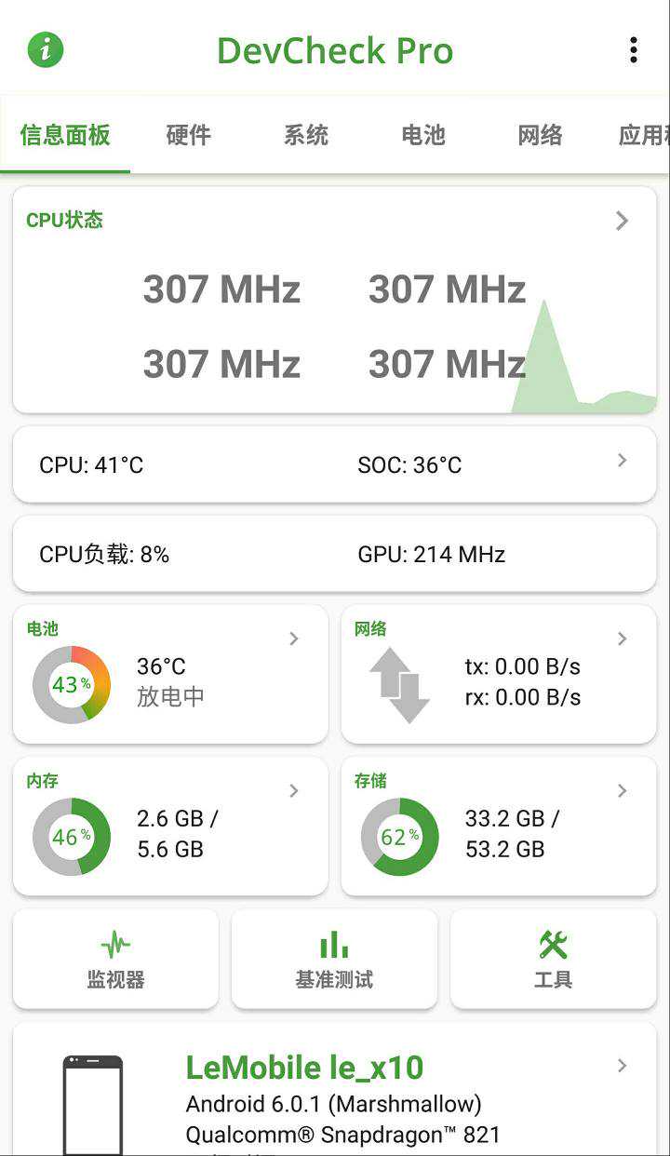Tap the LeMobile le_x10 device title

click(x=304, y=1068)
